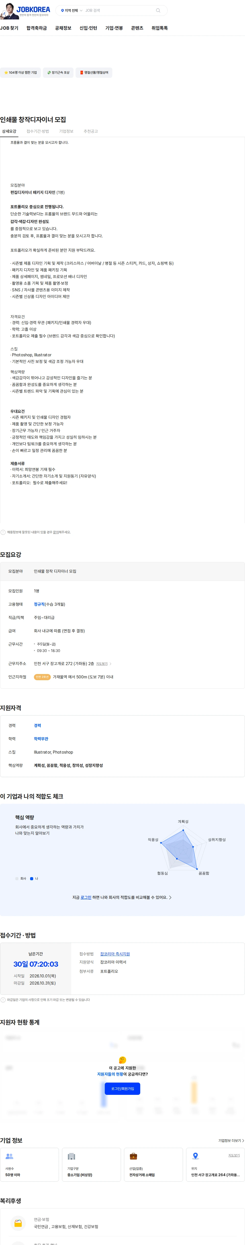Click the 문의 link about wrong info

[x=55, y=532]
